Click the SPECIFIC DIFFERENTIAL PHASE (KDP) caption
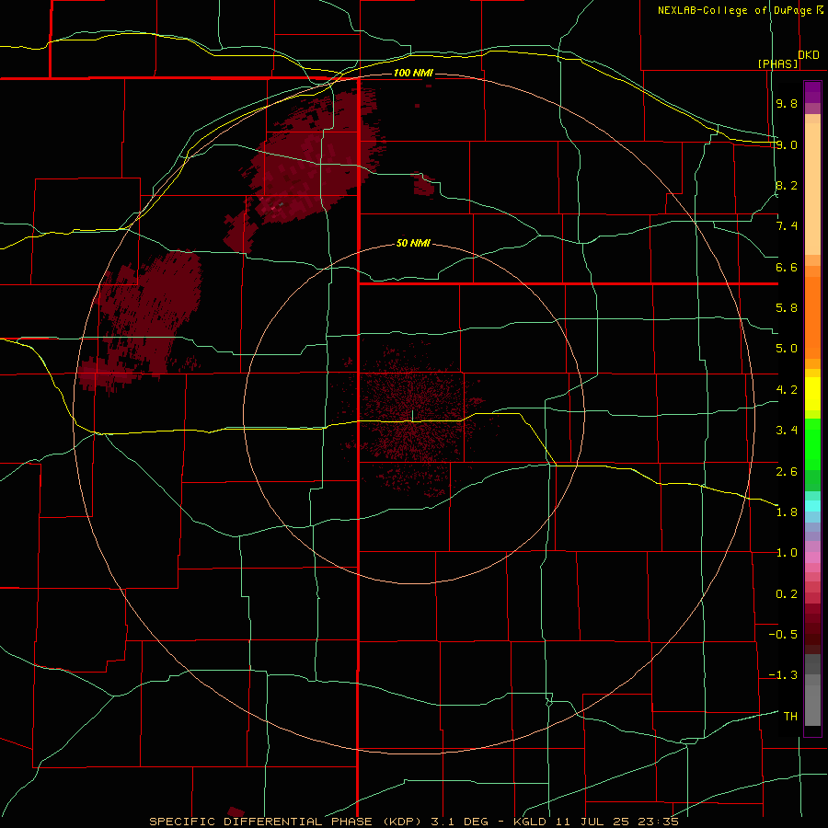This screenshot has width=828, height=828. click(x=284, y=822)
